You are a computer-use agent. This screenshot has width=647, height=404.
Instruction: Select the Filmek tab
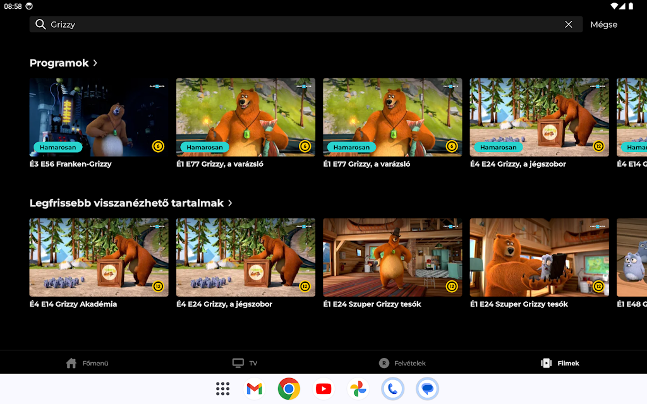pos(560,363)
